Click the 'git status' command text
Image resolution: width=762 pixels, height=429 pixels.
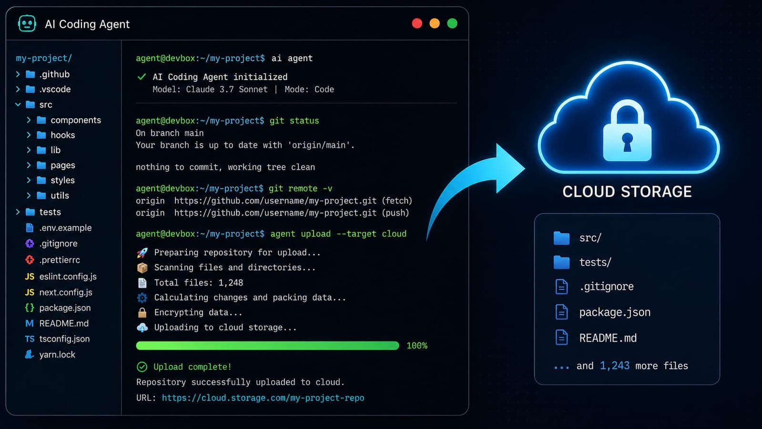294,121
